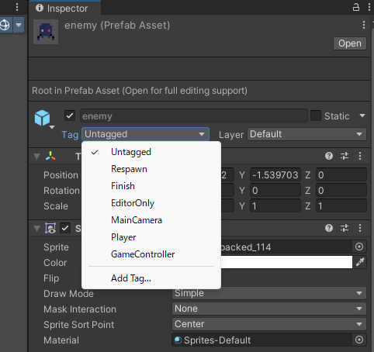Click the white Color swatch field
374x352 pixels.
pos(286,262)
